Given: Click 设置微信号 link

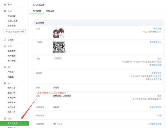Looking at the screenshot, I should point(156,73).
